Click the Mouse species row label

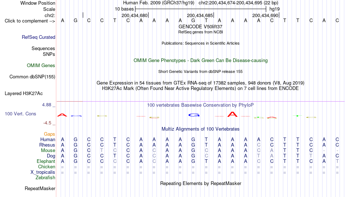tap(48, 151)
